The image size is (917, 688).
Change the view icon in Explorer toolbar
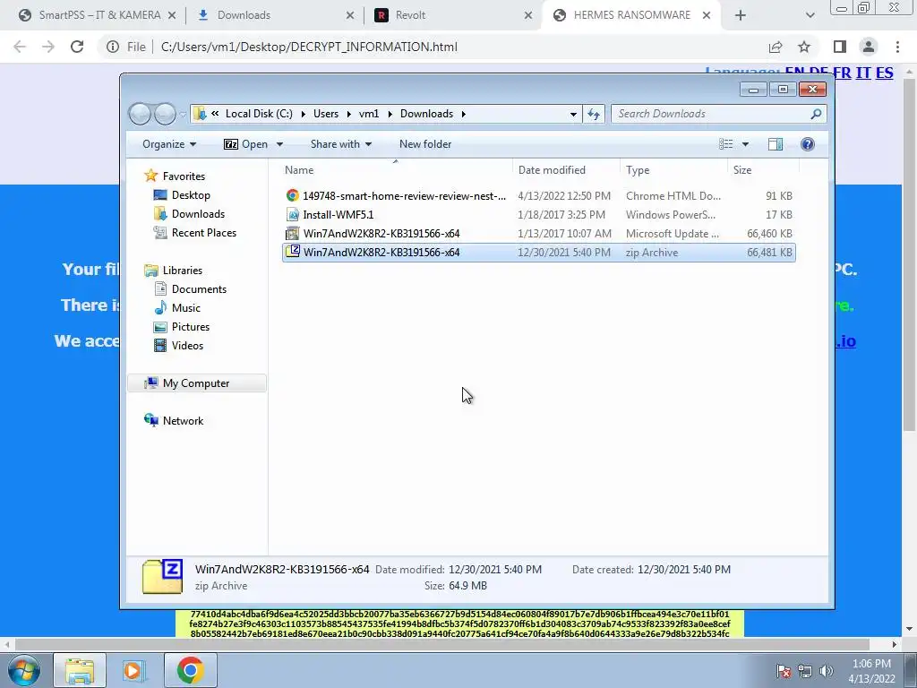coord(725,144)
